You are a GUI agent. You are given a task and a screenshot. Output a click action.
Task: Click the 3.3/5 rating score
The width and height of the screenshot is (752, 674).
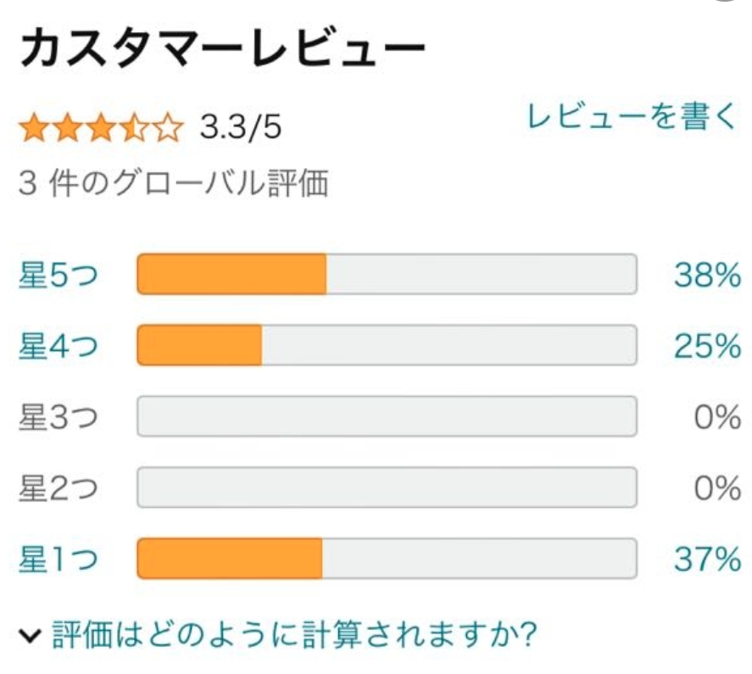(240, 130)
